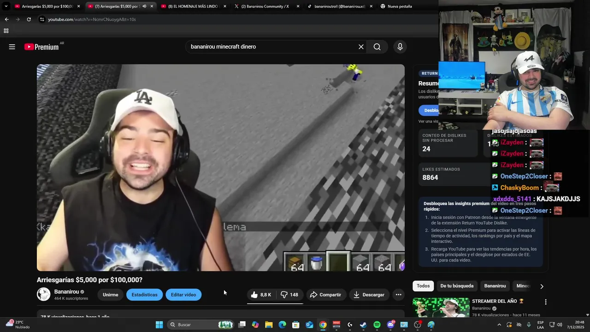Share the video with Compartir
The height and width of the screenshot is (332, 590).
click(326, 295)
